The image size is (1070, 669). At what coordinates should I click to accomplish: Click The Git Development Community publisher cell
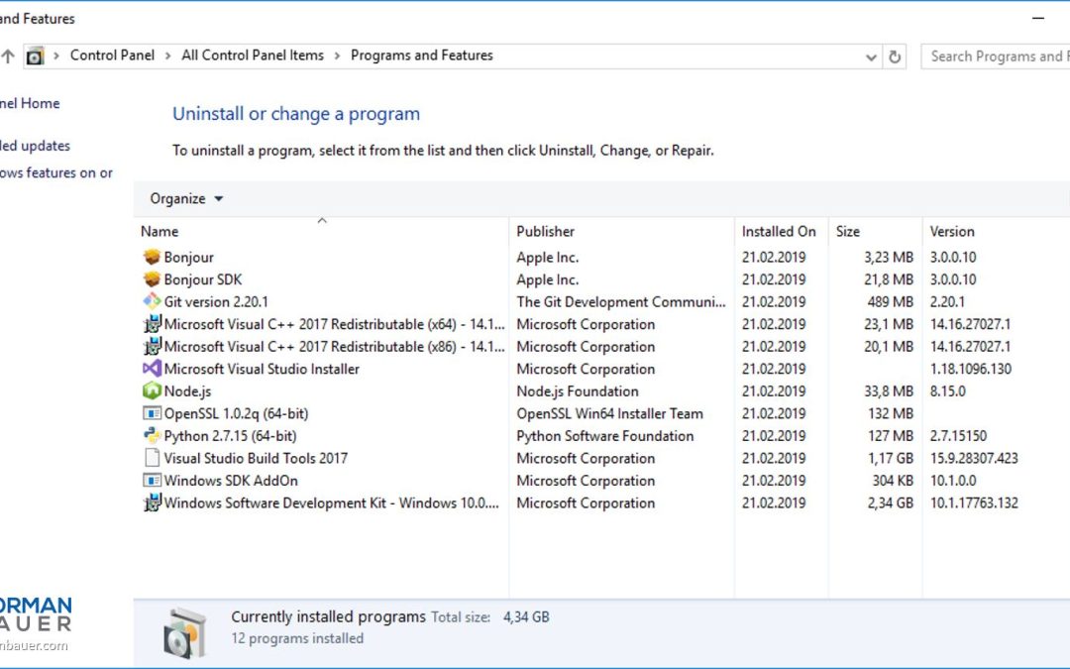[x=621, y=301]
